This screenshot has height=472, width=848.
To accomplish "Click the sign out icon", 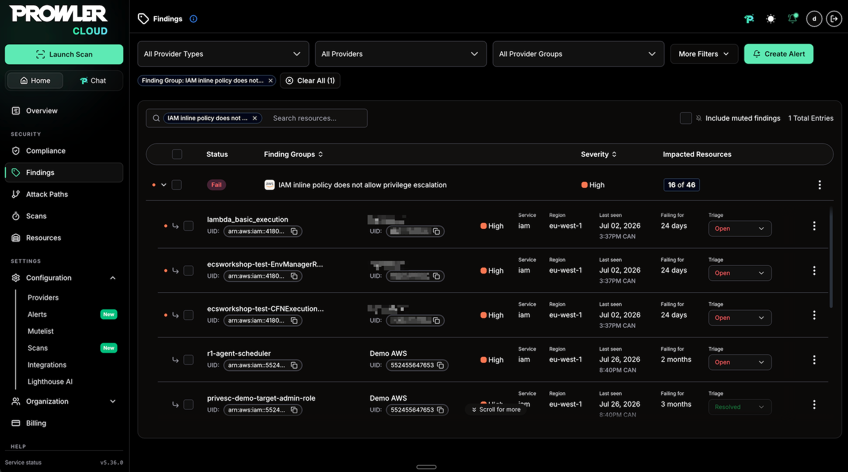I will [x=834, y=19].
